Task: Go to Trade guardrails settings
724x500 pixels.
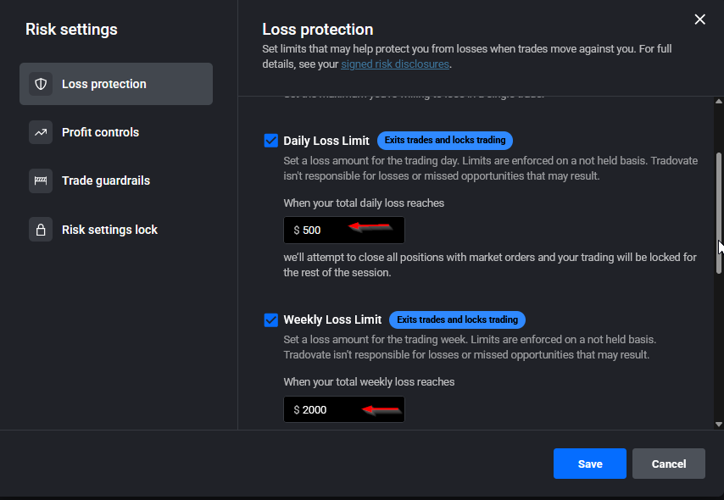Action: (x=116, y=181)
